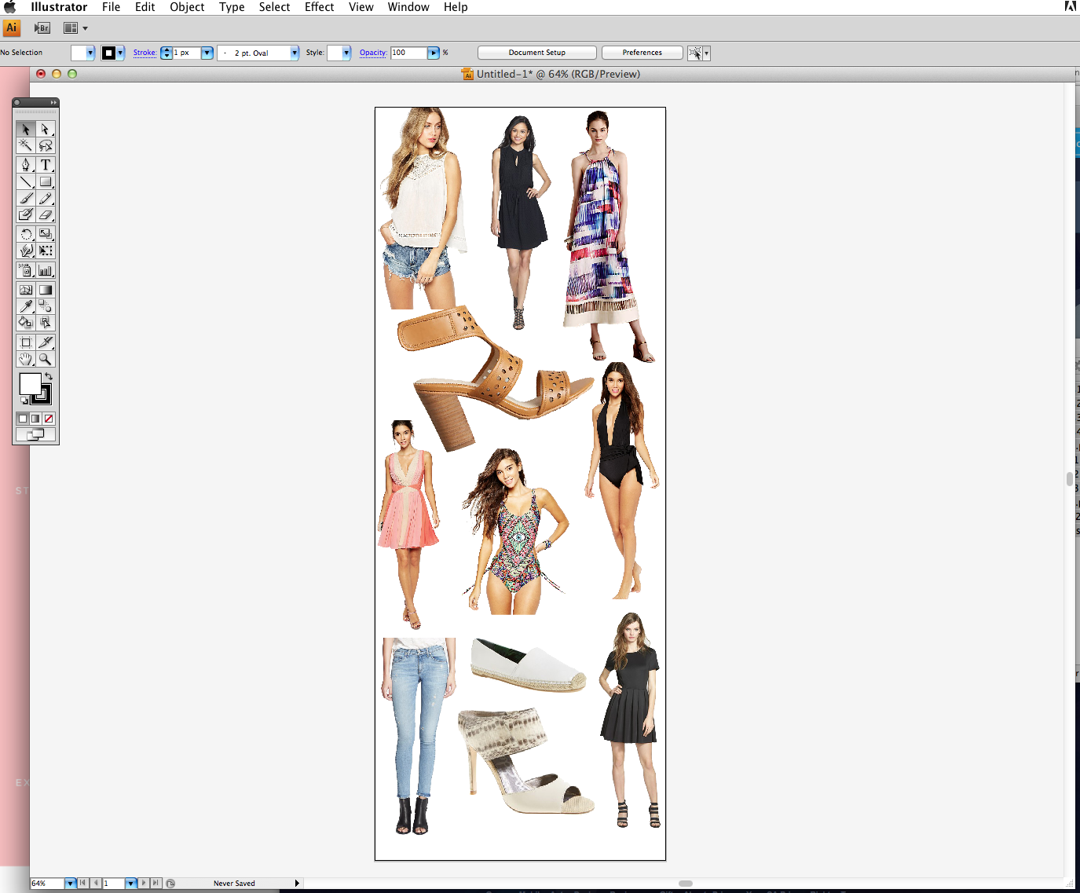Set paint mode to Gradient
1080x893 pixels.
click(35, 419)
